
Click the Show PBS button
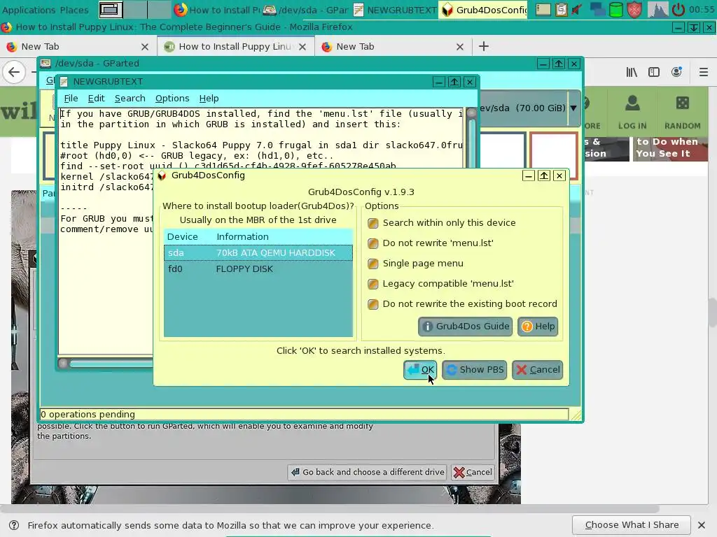(x=474, y=370)
